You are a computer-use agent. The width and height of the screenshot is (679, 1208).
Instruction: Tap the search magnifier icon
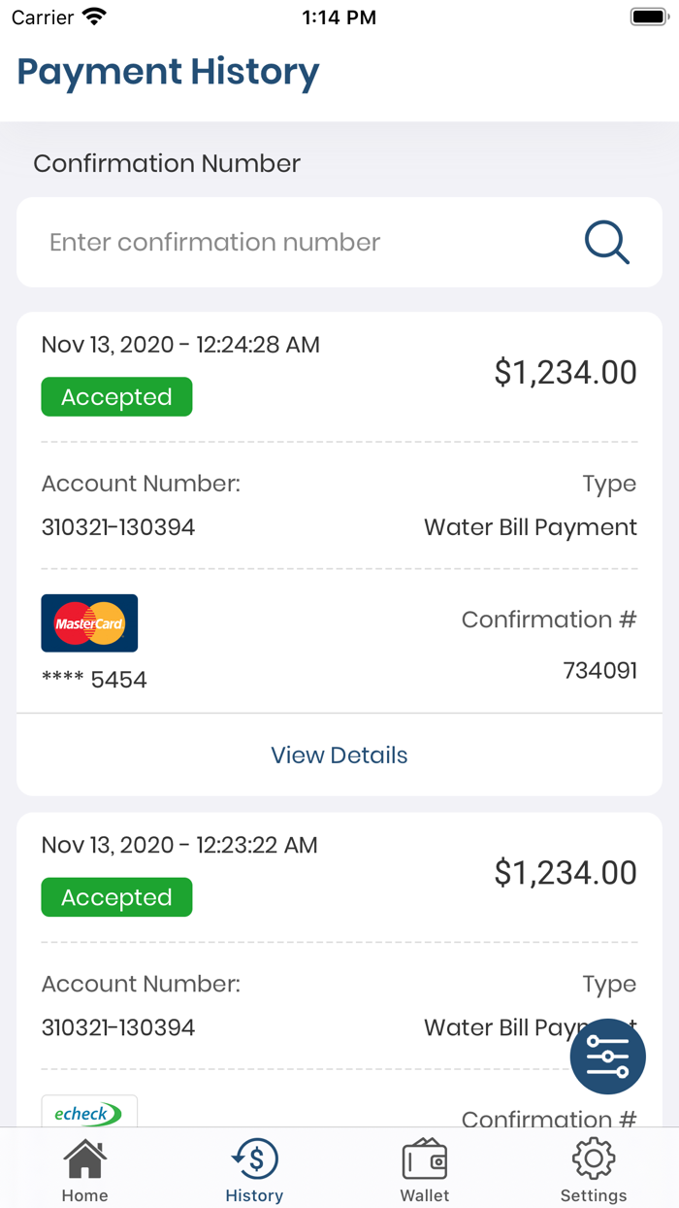tap(607, 243)
